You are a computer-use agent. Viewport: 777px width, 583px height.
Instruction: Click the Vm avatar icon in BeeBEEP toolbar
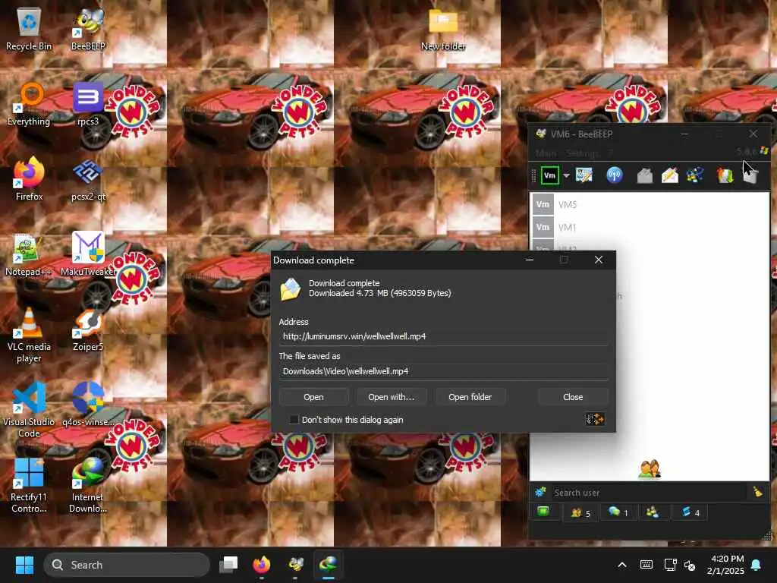click(549, 175)
